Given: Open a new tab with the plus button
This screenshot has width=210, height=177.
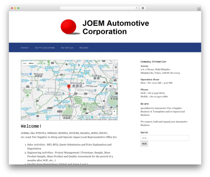Looking at the screenshot, I should click(199, 9).
